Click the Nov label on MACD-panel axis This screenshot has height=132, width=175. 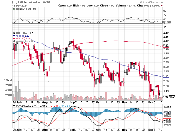coord(124,130)
